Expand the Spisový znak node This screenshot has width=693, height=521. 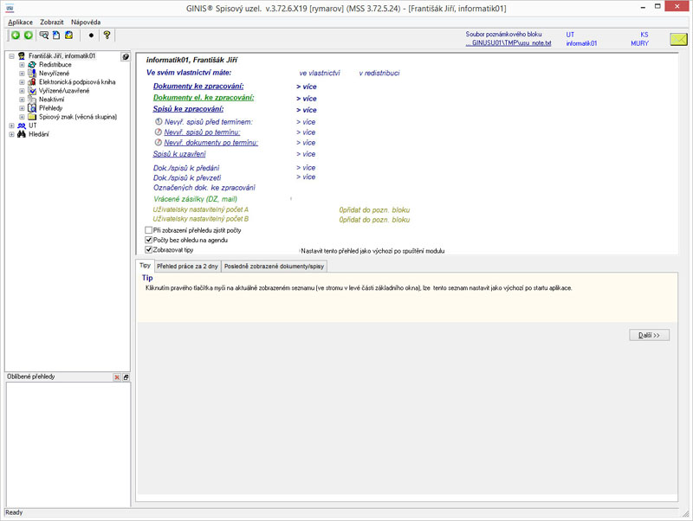[x=22, y=117]
